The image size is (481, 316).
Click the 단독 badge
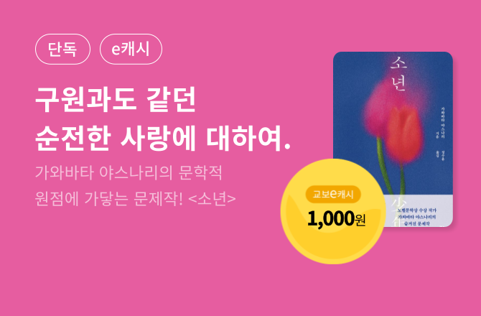63,49
